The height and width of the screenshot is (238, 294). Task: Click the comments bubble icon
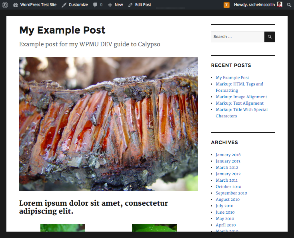tap(95, 5)
